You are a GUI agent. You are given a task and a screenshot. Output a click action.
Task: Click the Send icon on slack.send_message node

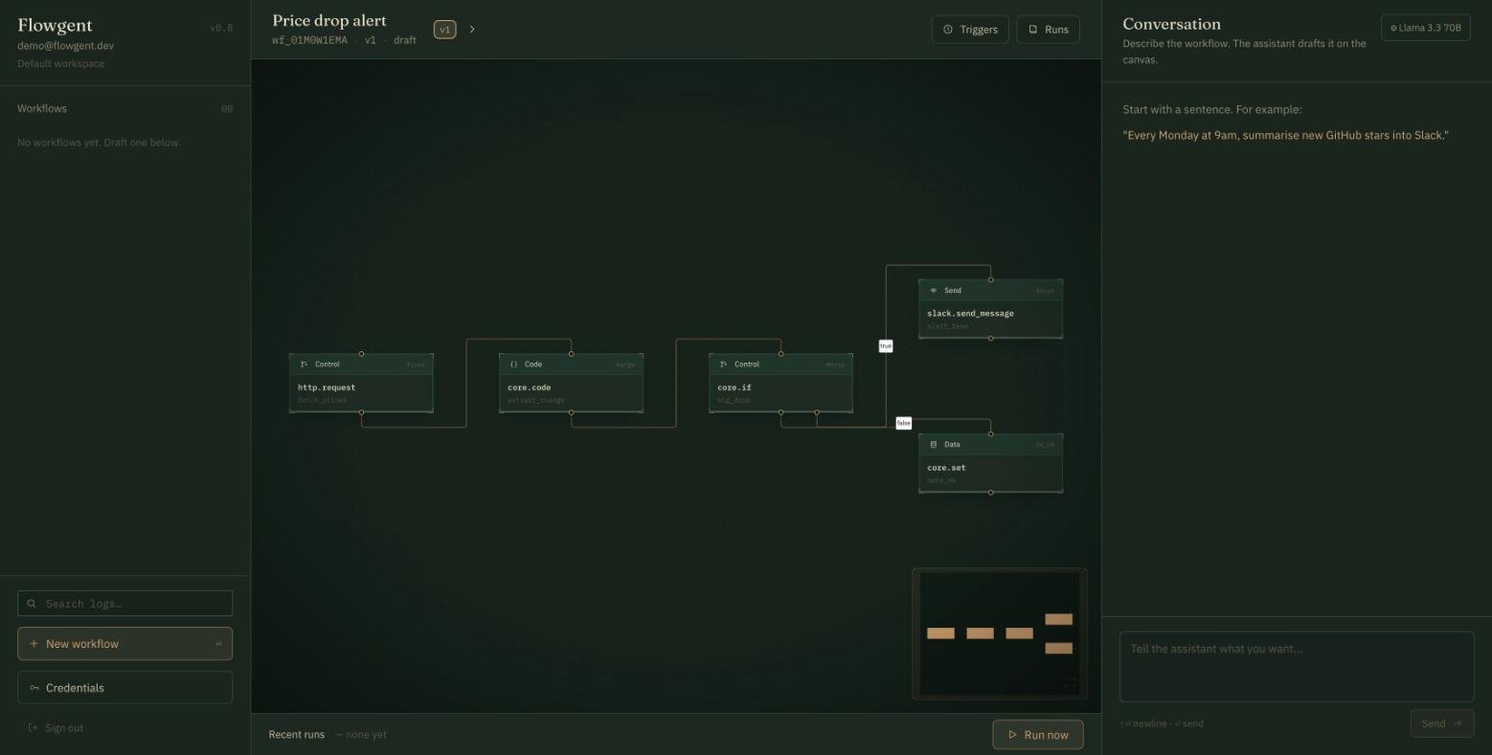pyautogui.click(x=934, y=291)
